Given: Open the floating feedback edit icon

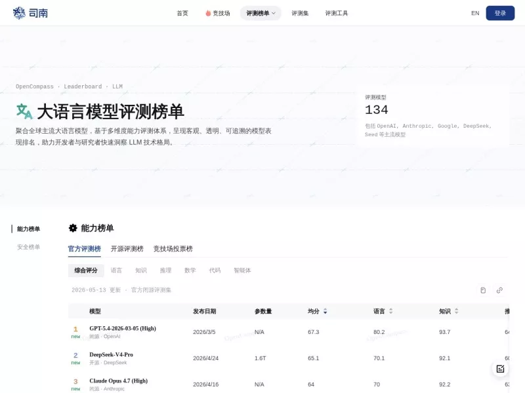Looking at the screenshot, I should 500,369.
